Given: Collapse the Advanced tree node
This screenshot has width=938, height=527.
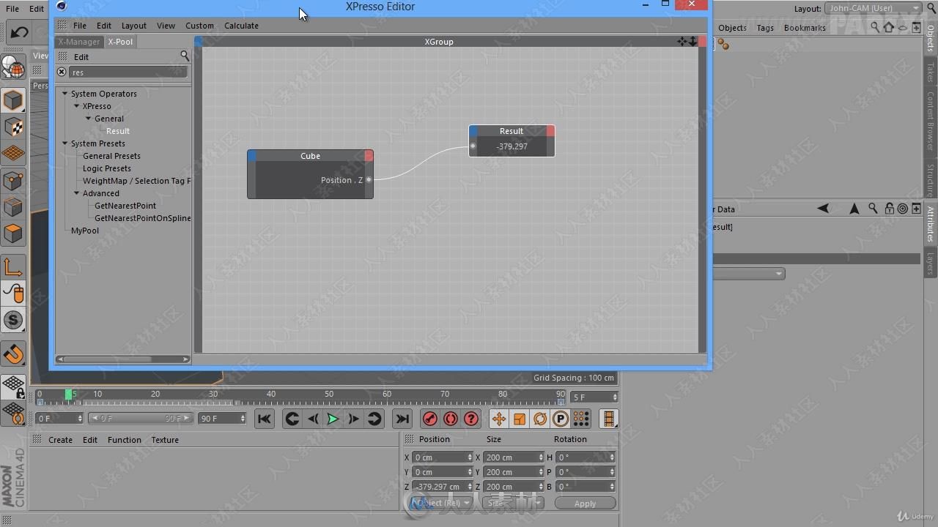Looking at the screenshot, I should click(76, 193).
